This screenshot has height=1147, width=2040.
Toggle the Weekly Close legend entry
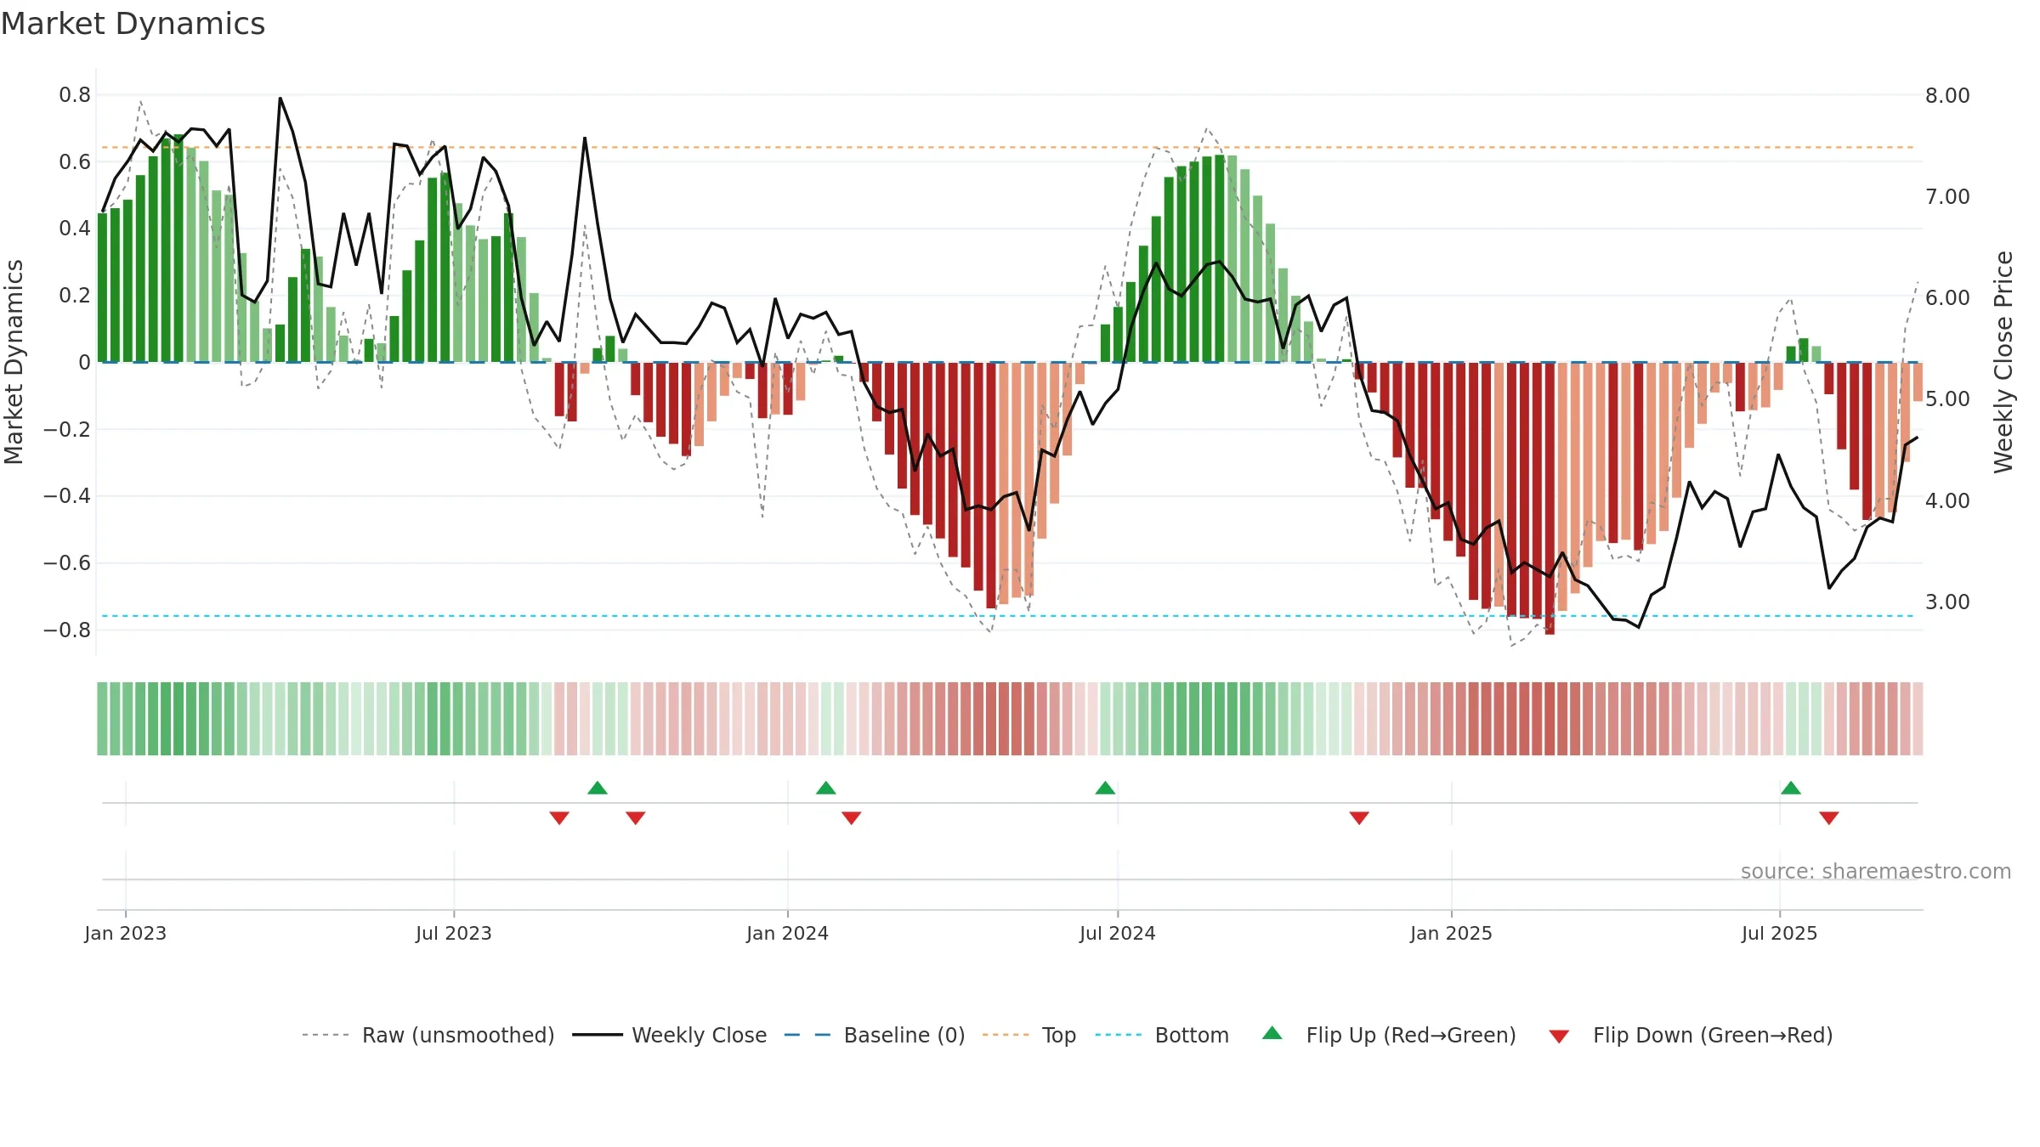click(x=670, y=1035)
